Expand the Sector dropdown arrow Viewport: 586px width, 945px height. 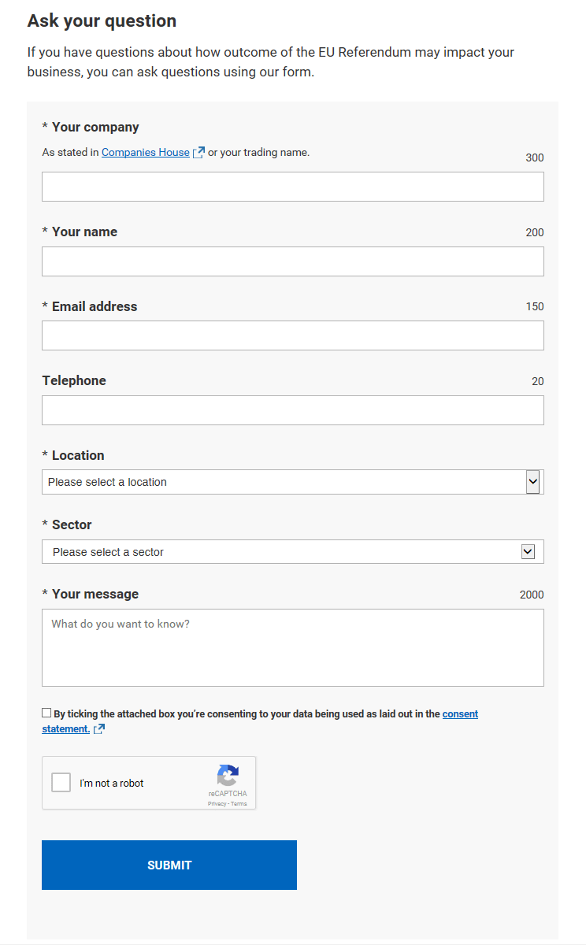pos(529,552)
